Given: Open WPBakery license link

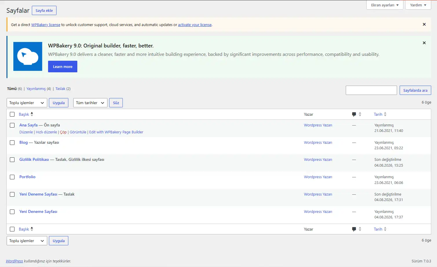Looking at the screenshot, I should tap(46, 25).
